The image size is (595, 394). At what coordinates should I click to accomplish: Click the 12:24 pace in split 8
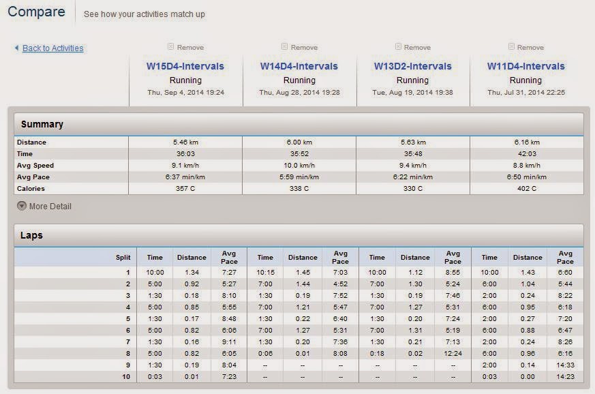pyautogui.click(x=453, y=353)
